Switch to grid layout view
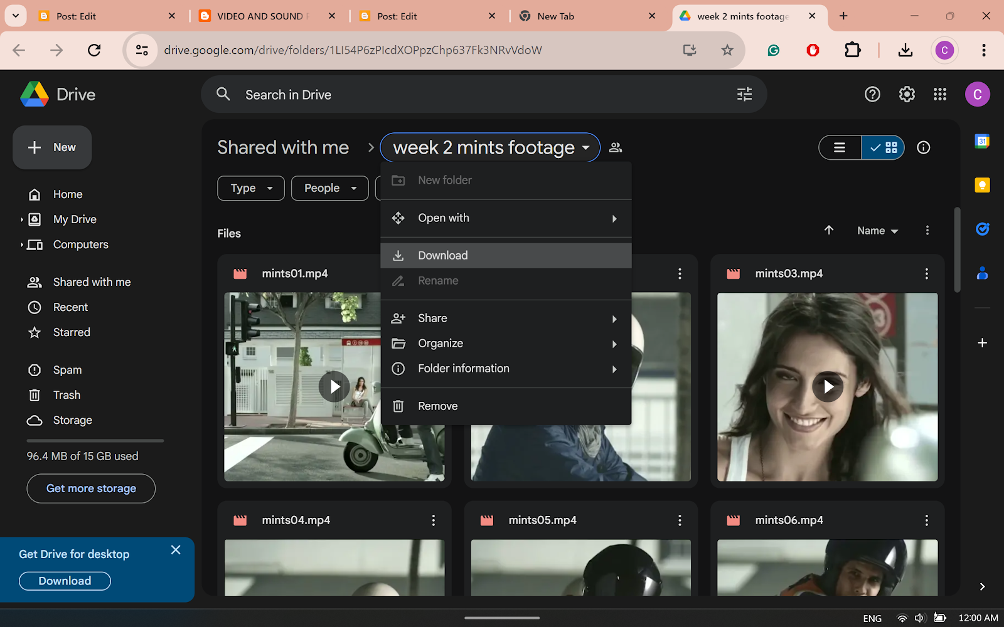 click(x=883, y=148)
